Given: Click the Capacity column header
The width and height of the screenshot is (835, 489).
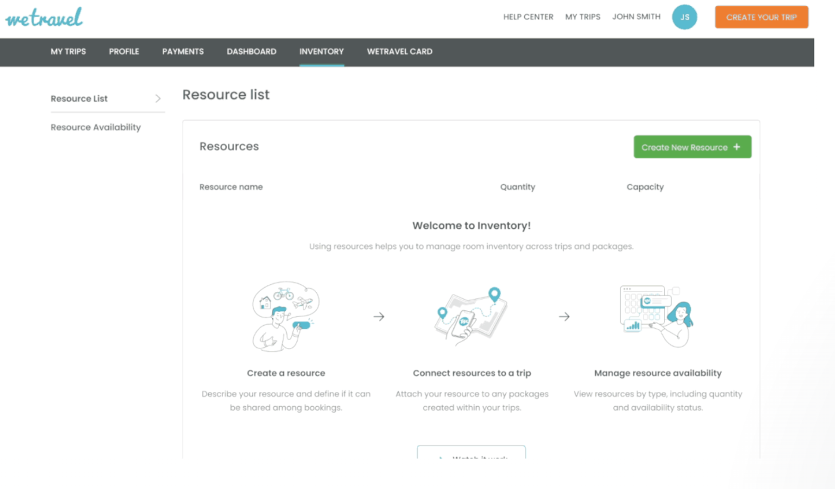Looking at the screenshot, I should pyautogui.click(x=645, y=187).
